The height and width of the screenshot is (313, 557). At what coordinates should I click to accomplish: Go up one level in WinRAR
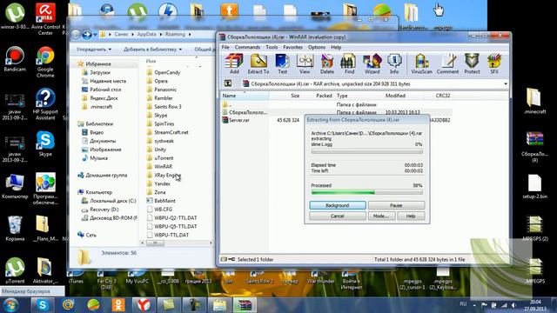click(x=228, y=83)
